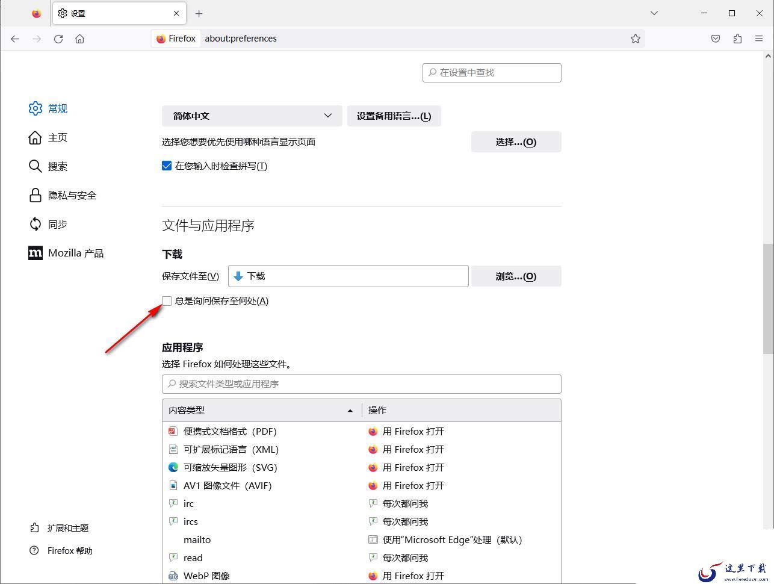Maximize the Firefox window
Image resolution: width=774 pixels, height=584 pixels.
tap(732, 13)
